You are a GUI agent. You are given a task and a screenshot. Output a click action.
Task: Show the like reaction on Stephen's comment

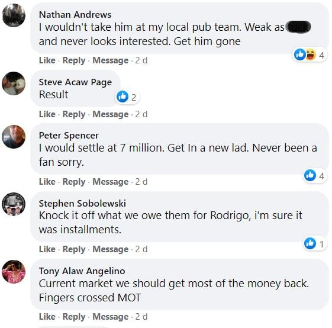pos(314,243)
